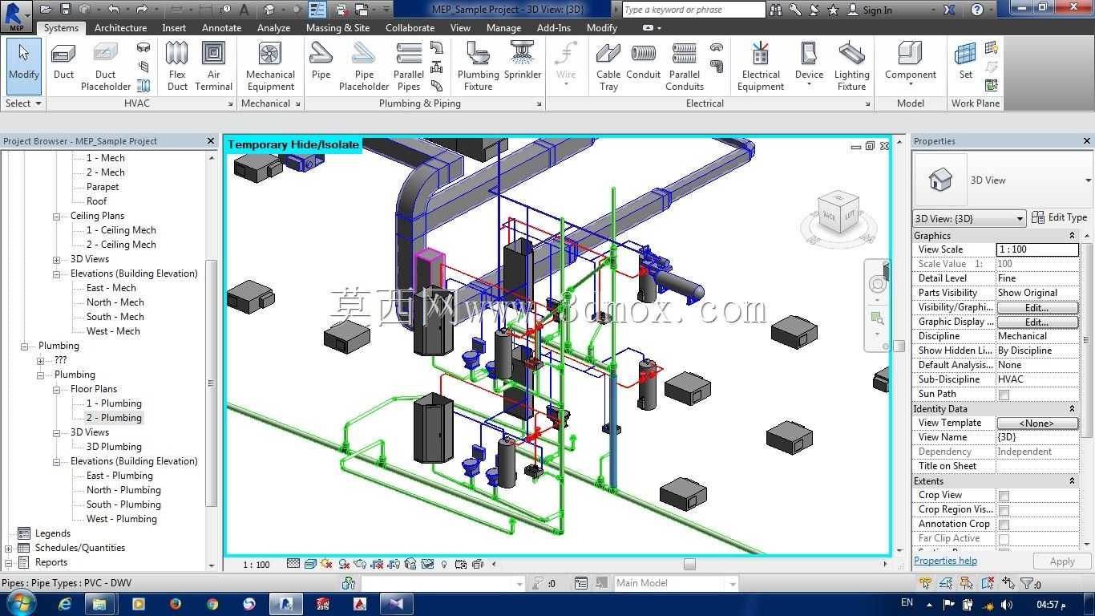Open the Component tool
1095x616 pixels.
coord(910,66)
